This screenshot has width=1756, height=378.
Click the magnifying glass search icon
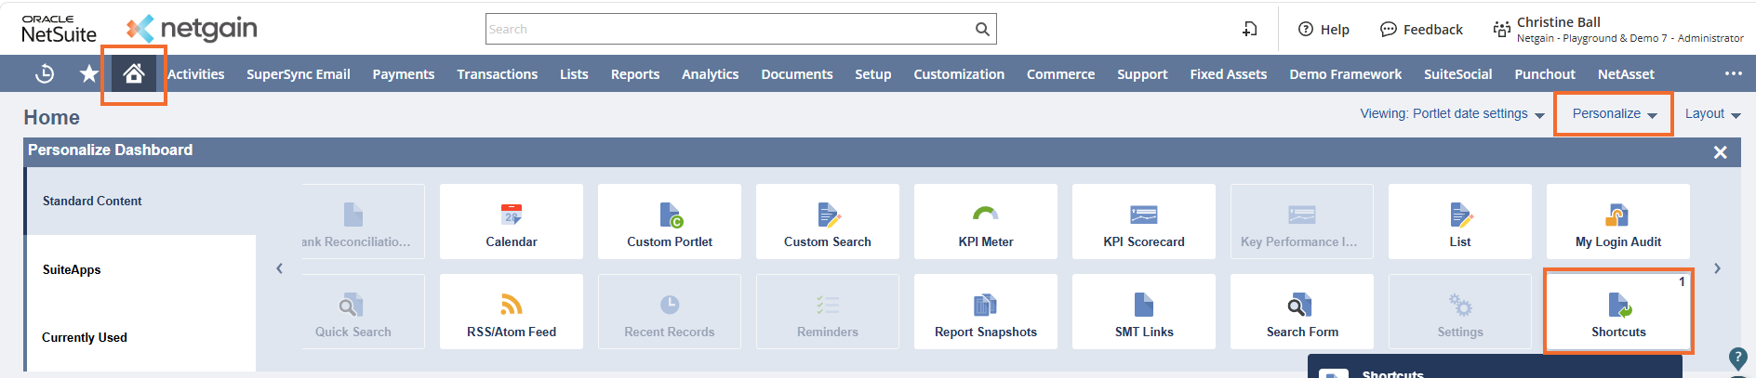click(x=982, y=29)
